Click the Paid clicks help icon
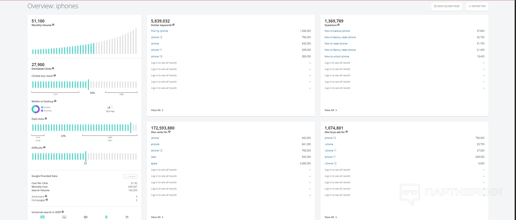Image resolution: width=516 pixels, height=220 pixels. point(46,119)
